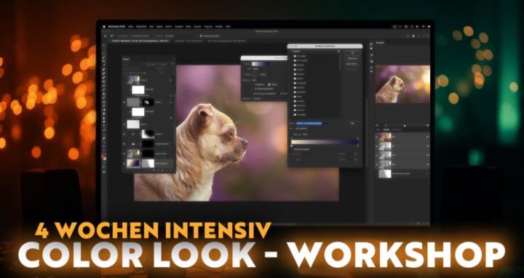Screen dimensions: 524x278
Task: Click the highlighted gradient name input field
Action: click(x=309, y=123)
